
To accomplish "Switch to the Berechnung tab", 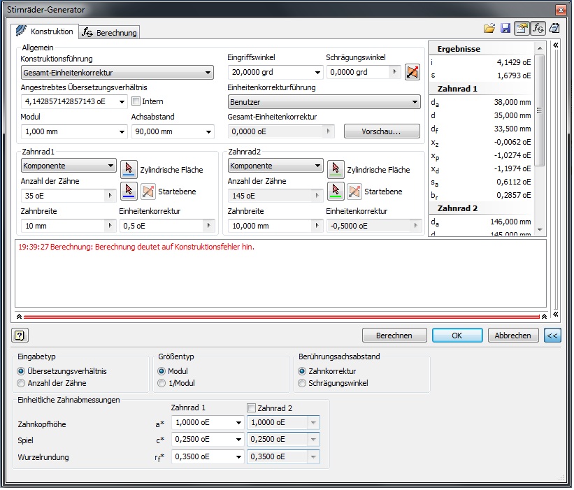I will (x=110, y=33).
